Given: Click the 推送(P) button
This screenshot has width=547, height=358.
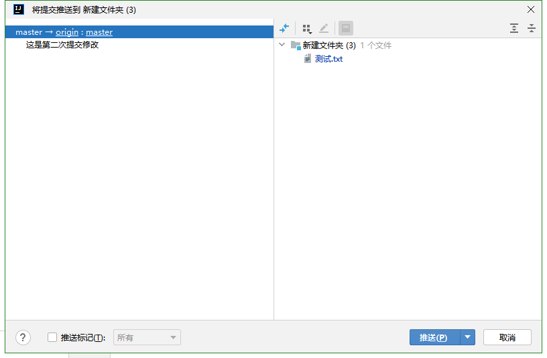Looking at the screenshot, I should [434, 337].
